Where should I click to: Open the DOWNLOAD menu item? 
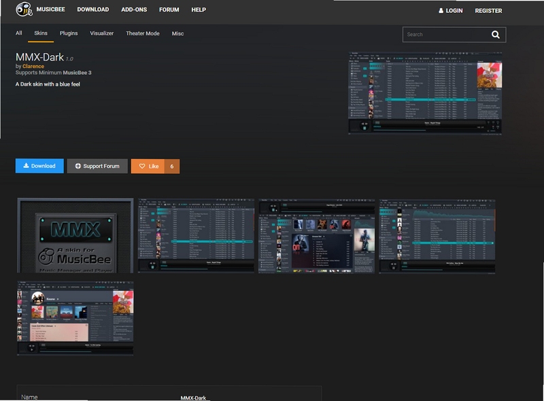93,10
